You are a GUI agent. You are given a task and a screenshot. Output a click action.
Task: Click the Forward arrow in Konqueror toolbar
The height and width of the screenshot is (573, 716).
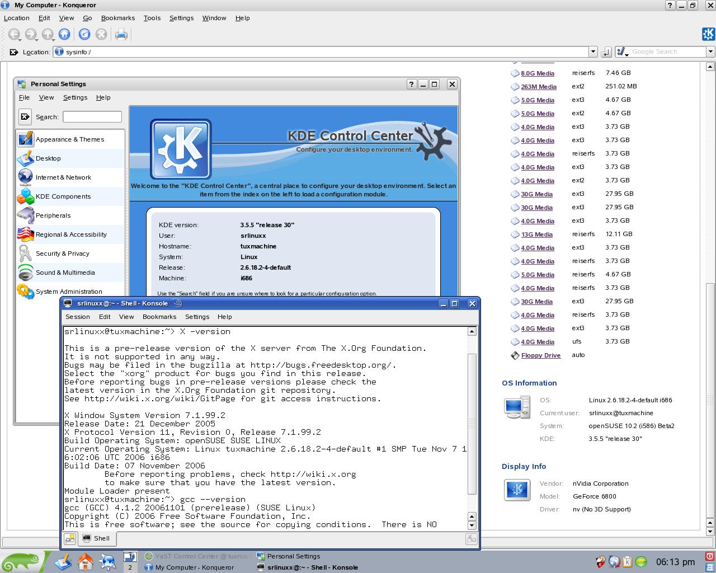(30, 35)
